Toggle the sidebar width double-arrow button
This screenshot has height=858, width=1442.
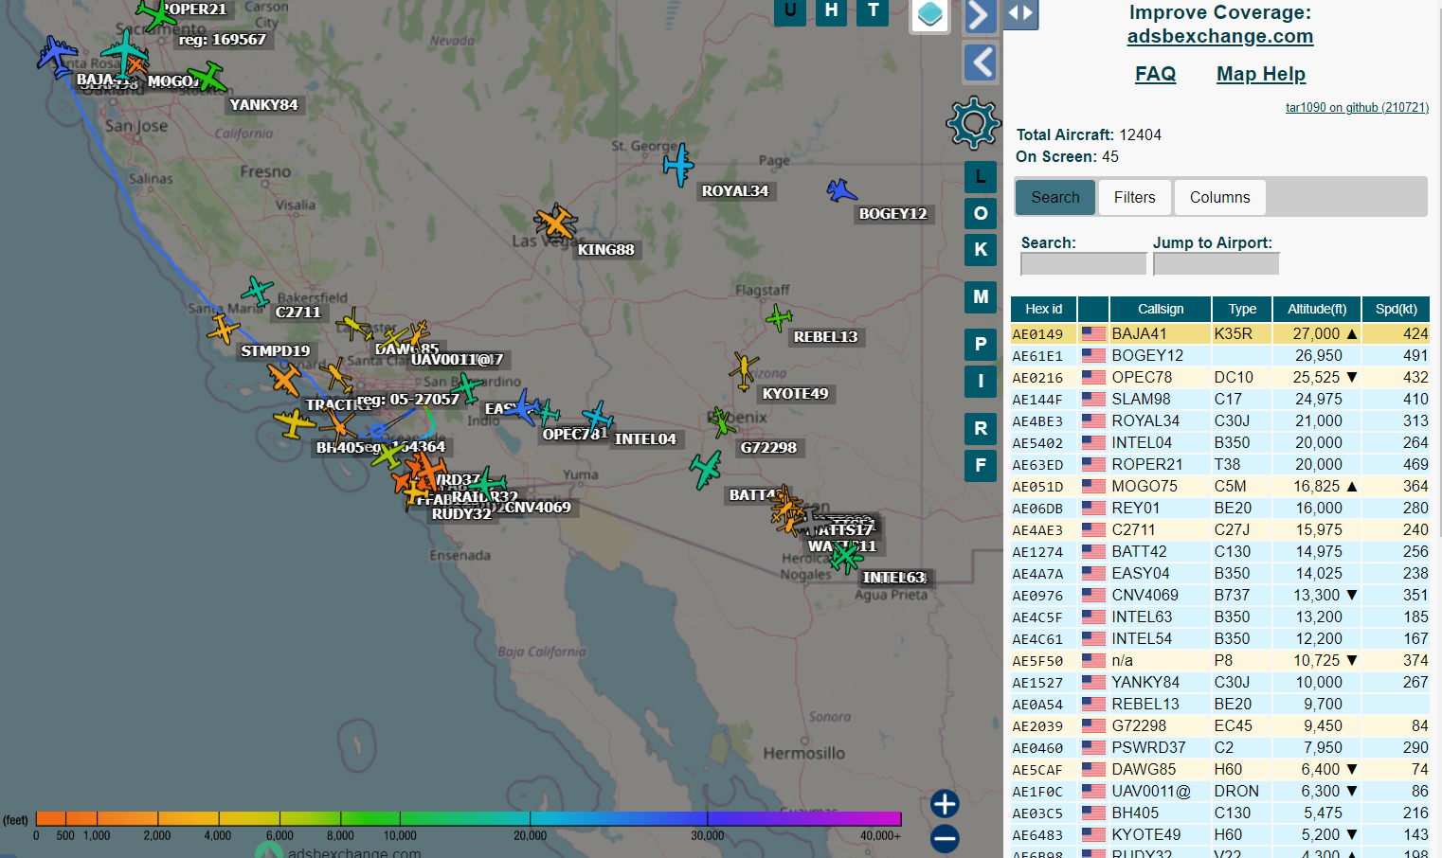point(1020,14)
